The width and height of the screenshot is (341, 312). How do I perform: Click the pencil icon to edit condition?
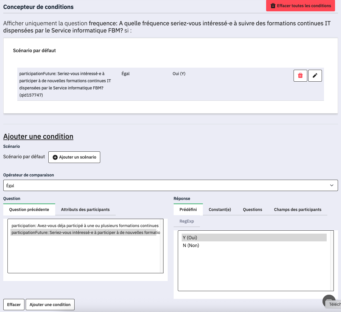click(315, 76)
